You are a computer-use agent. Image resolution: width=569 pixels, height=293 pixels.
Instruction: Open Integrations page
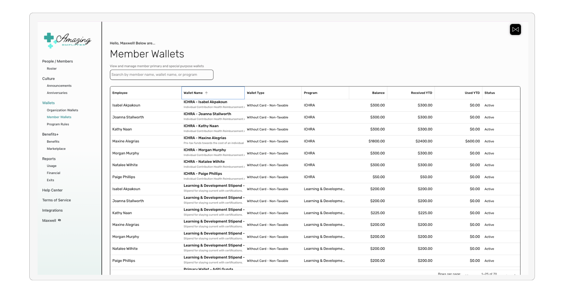(52, 210)
